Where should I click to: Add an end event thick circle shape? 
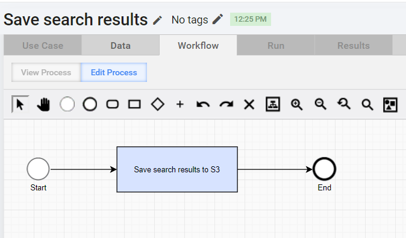pyautogui.click(x=90, y=104)
